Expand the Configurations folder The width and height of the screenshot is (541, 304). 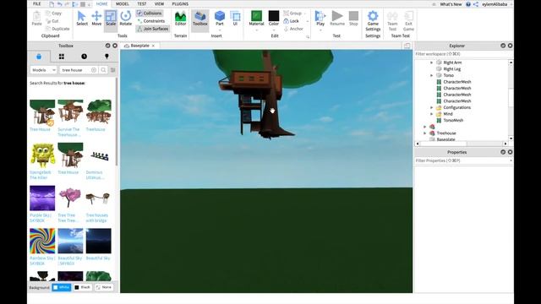point(431,107)
